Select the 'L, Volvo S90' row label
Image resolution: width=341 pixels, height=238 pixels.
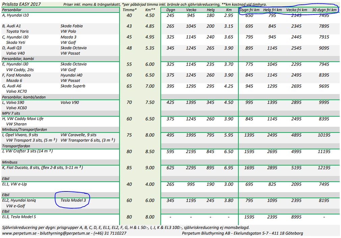13,102
